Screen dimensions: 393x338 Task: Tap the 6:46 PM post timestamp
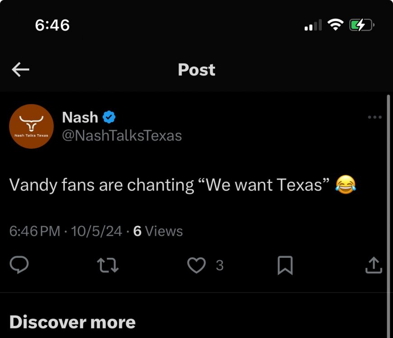click(35, 231)
